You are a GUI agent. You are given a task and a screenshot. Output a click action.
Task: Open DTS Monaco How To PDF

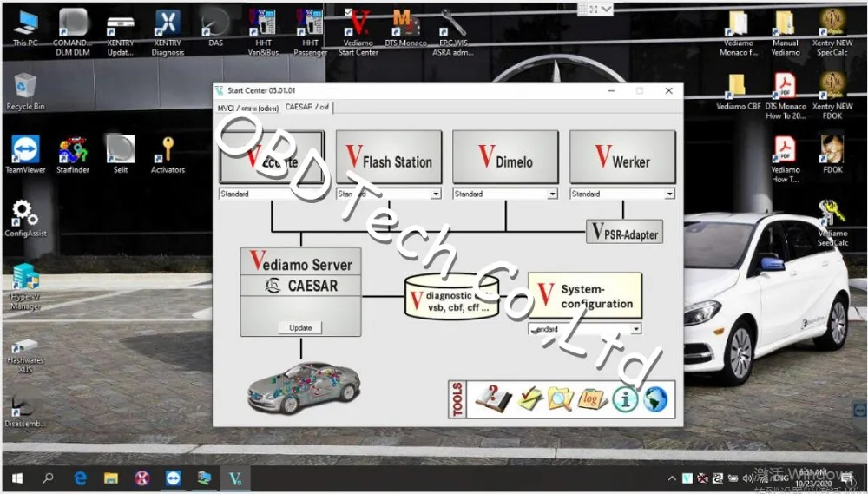pyautogui.click(x=785, y=96)
